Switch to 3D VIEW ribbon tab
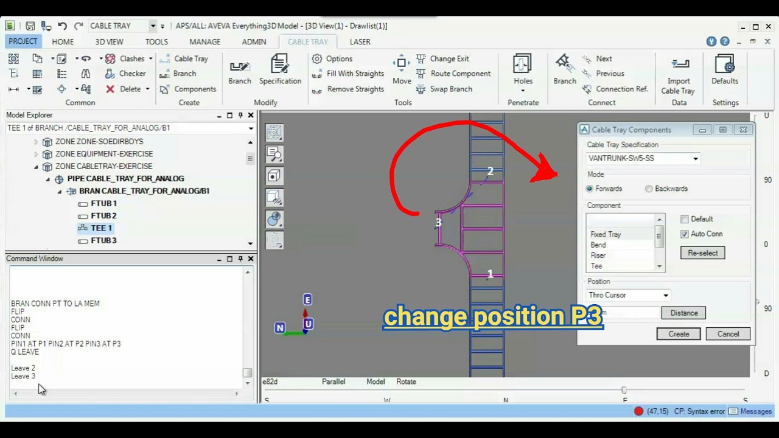This screenshot has height=438, width=779. 109,41
